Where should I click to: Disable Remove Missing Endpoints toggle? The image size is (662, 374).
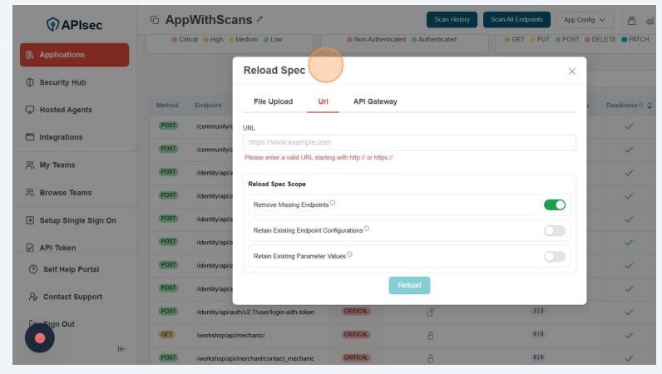point(555,204)
